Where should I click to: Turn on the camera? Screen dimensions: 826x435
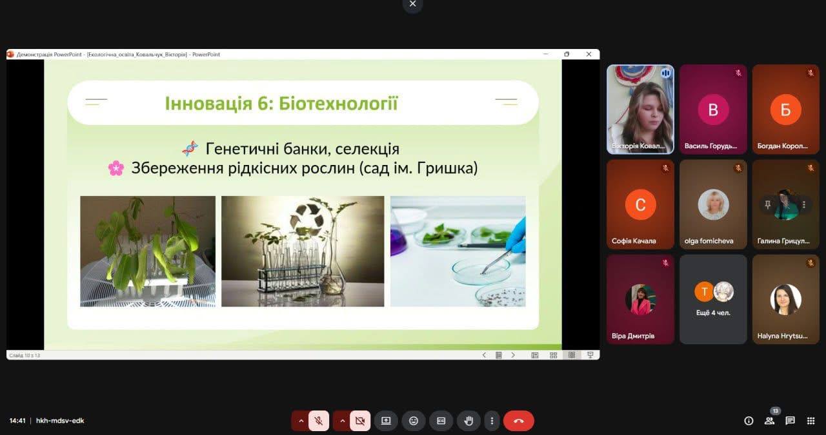coord(360,421)
